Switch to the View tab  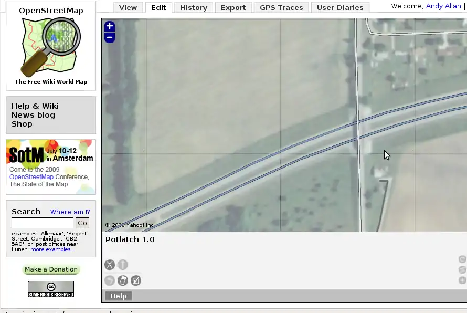coord(128,7)
